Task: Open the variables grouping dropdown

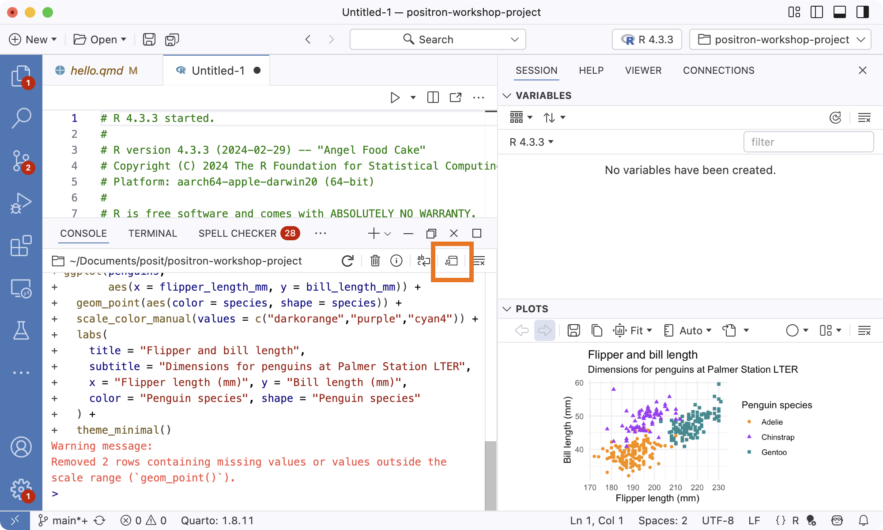Action: pyautogui.click(x=521, y=117)
